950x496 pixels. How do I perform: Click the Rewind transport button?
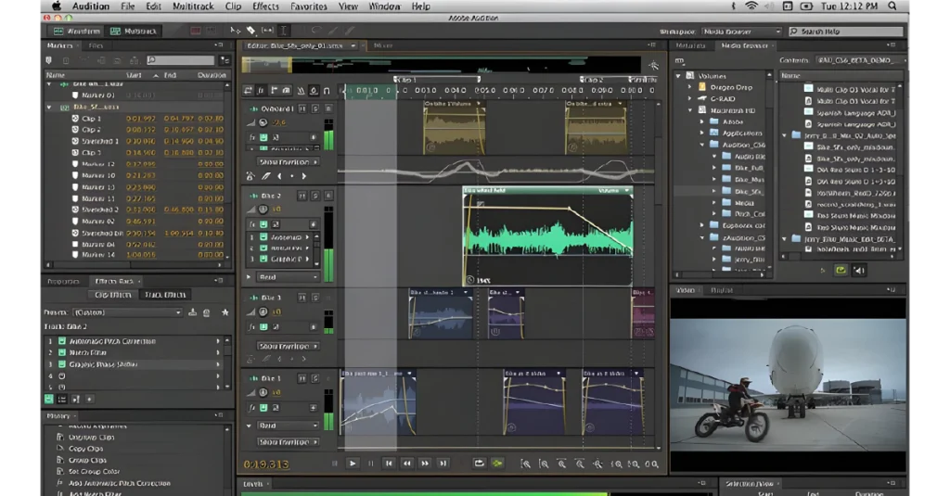coord(407,464)
